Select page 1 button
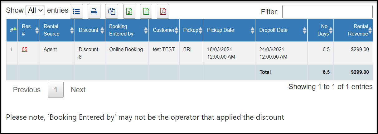Screen dimensions: 378x134 [x=56, y=90]
